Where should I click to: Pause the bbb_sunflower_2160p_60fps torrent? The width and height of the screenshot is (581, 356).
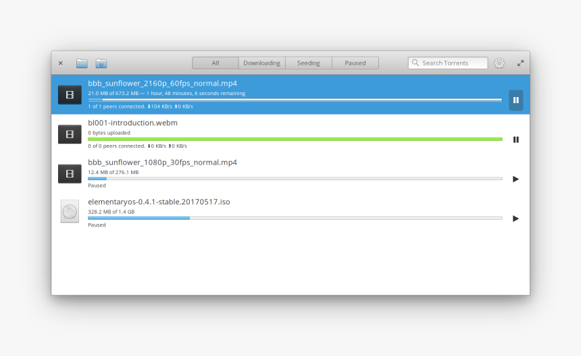coord(515,100)
